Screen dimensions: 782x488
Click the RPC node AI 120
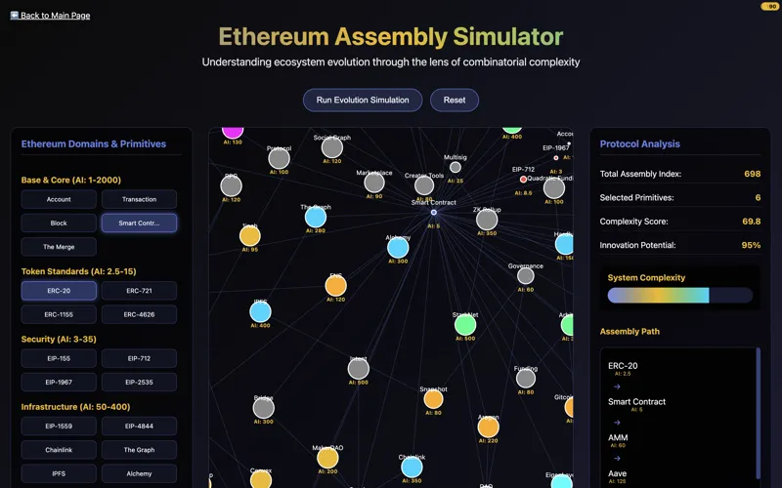(x=231, y=186)
